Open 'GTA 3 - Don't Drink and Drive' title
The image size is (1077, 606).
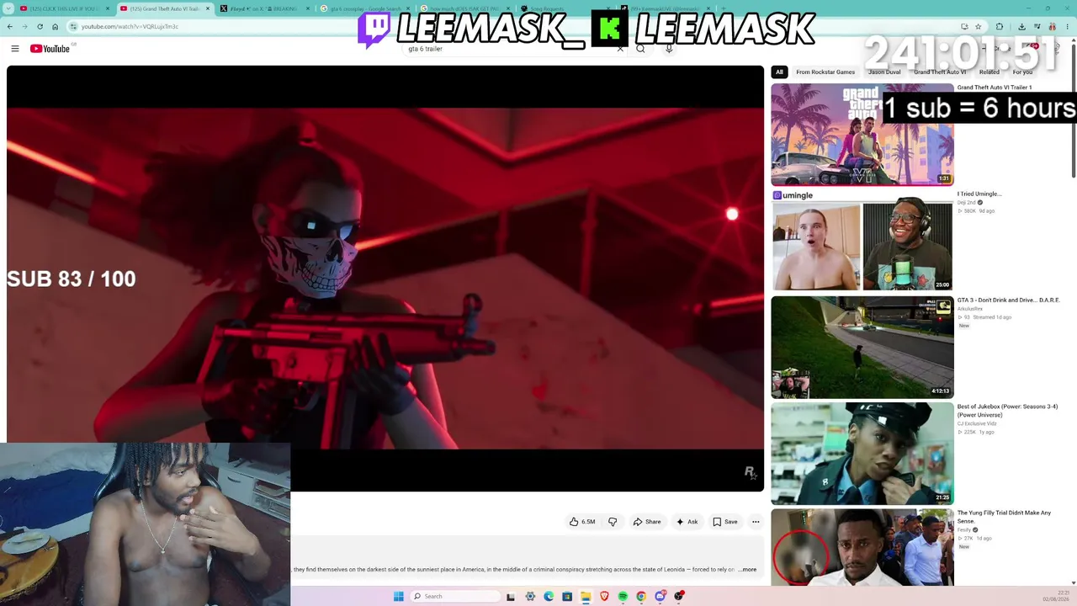coord(1008,300)
